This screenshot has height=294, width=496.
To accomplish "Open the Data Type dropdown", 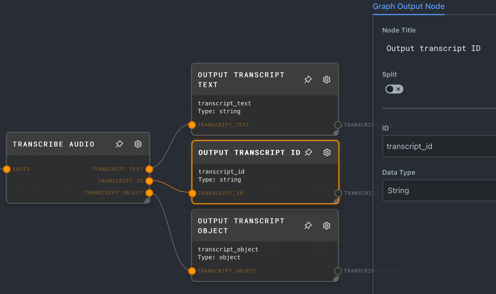I will pos(439,190).
